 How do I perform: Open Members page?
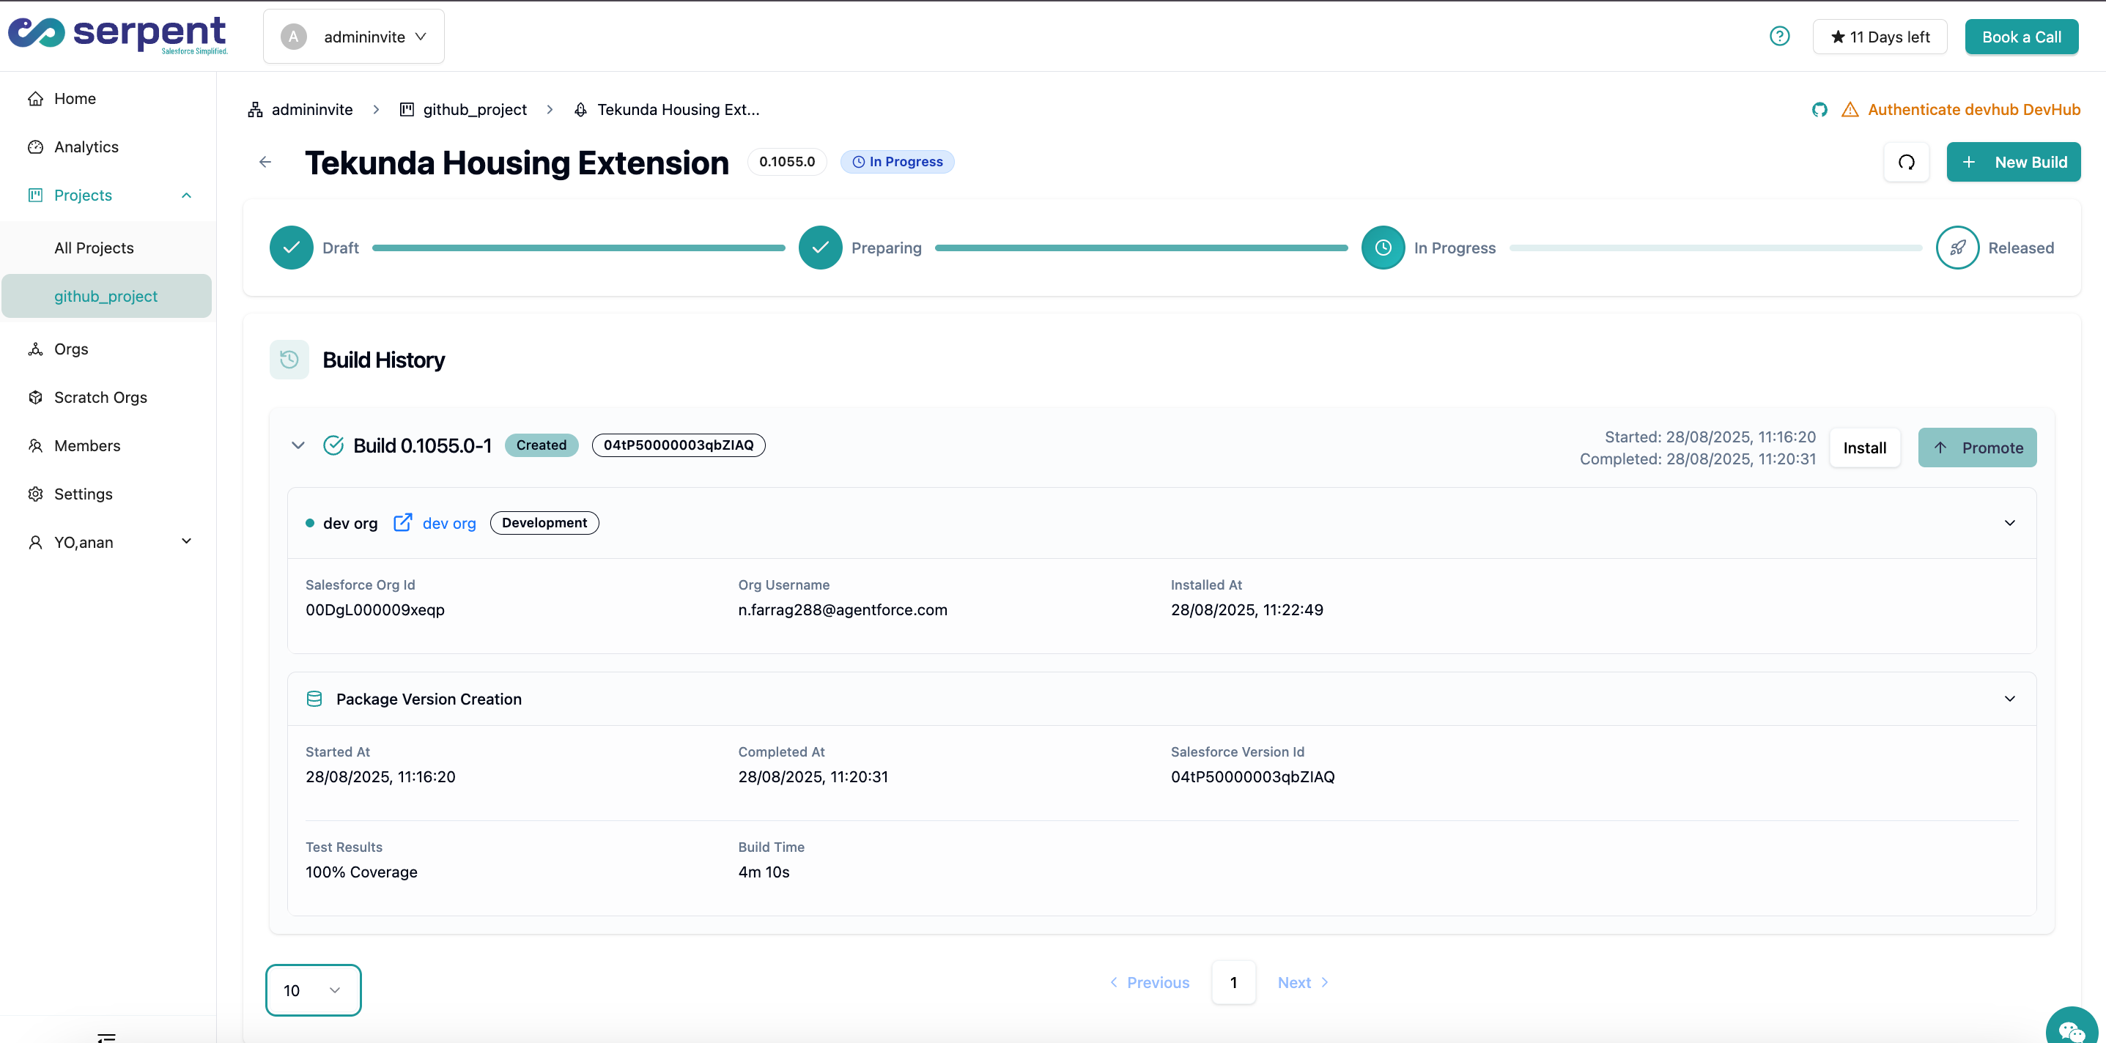pos(106,445)
